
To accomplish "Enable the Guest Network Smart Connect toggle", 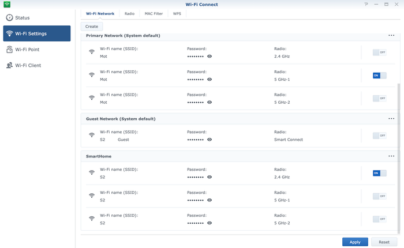I will click(379, 136).
